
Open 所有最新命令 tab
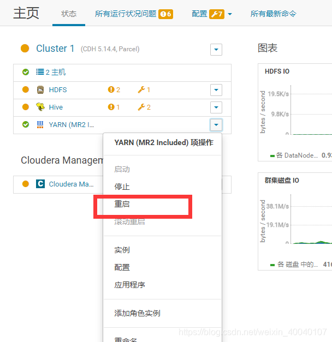click(x=274, y=14)
